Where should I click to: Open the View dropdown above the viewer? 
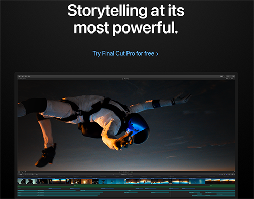(232, 79)
